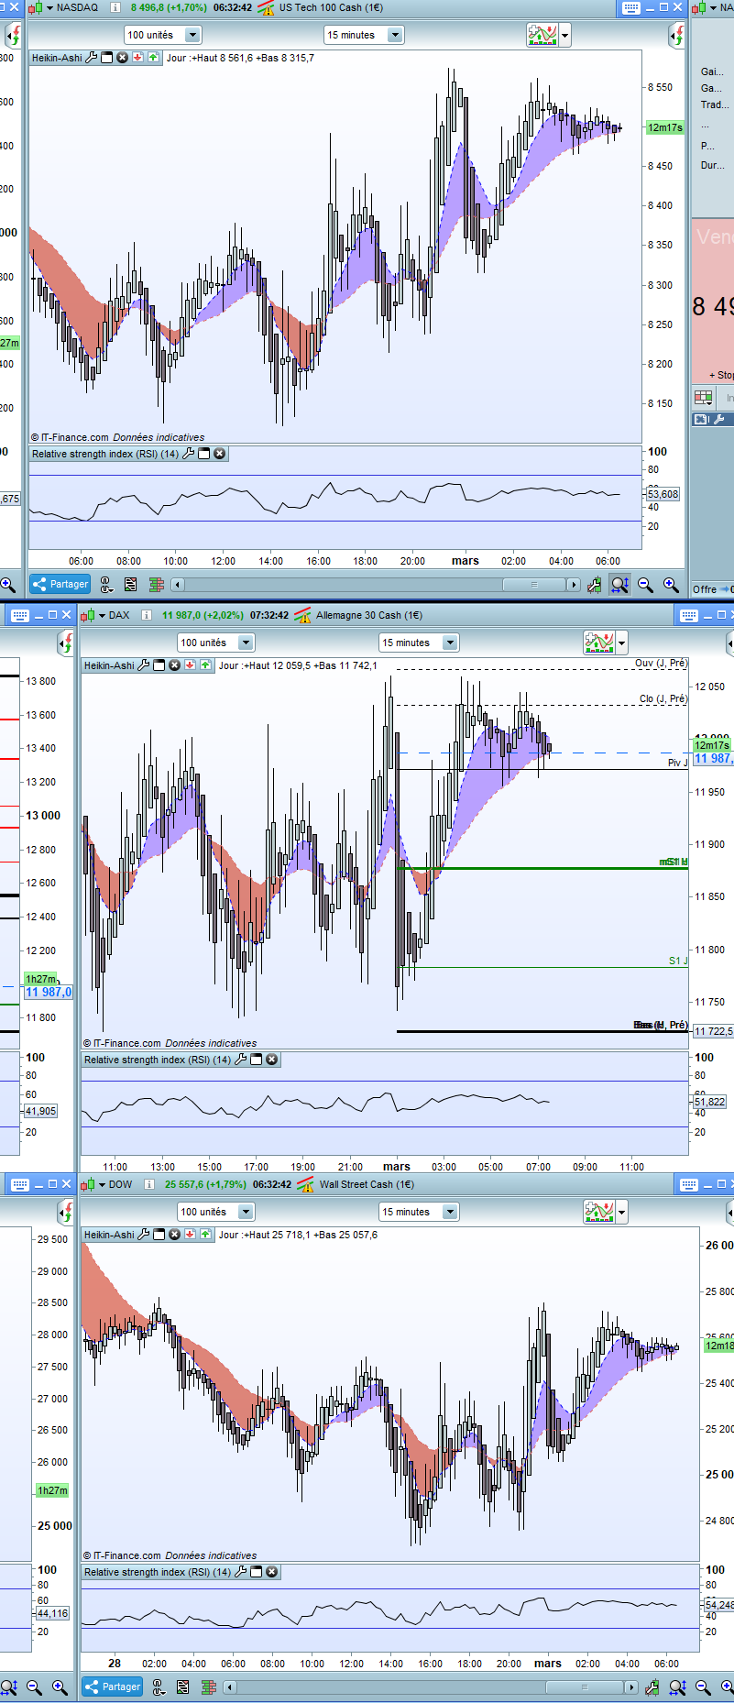Open the 15 minutes timeframe dropdown in DOW window

pos(419,1212)
